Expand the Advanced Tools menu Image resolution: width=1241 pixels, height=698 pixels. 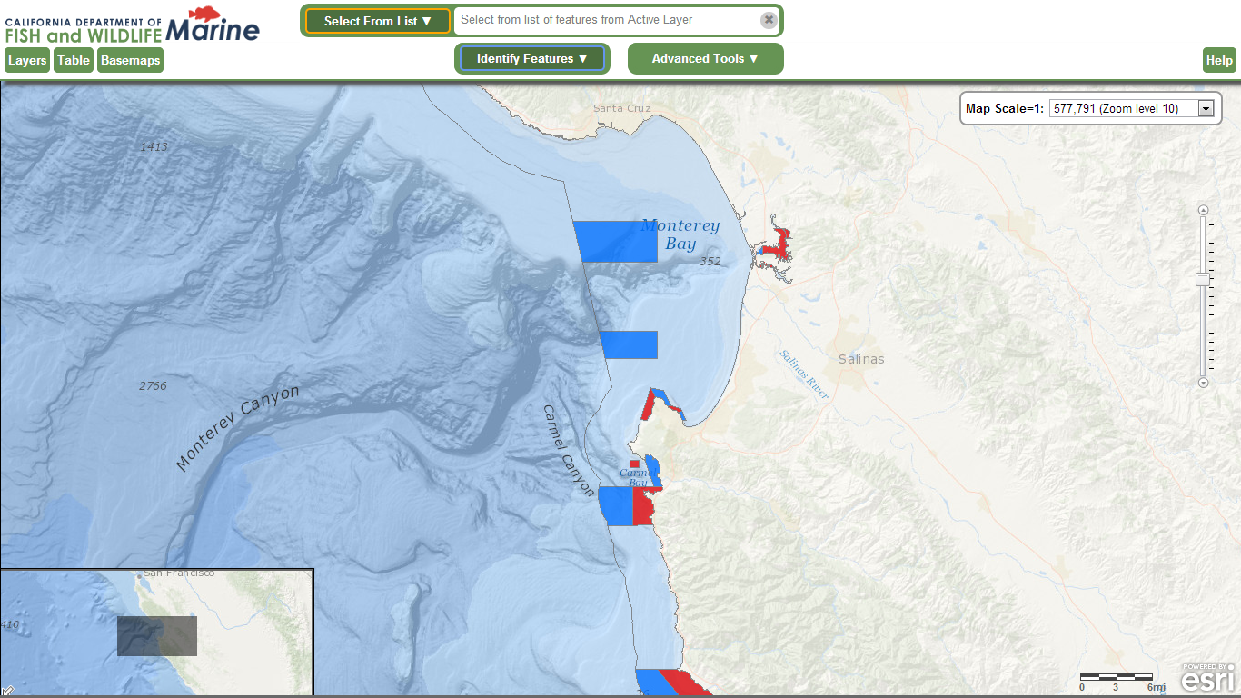tap(705, 58)
